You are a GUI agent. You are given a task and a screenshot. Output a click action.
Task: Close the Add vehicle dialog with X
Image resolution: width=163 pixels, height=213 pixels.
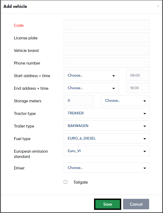(x=158, y=6)
